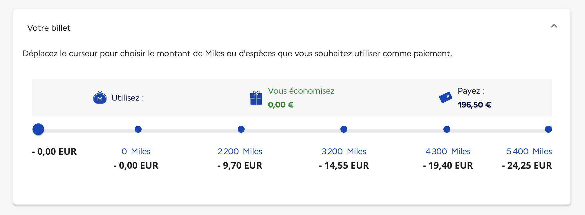
Task: Select the 4 300 Miles slider point
Action: tap(447, 129)
